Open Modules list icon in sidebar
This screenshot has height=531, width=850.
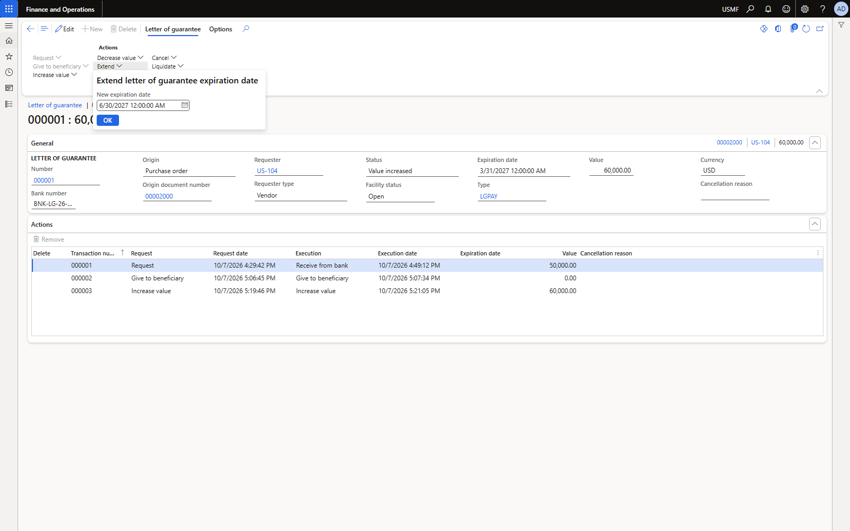(9, 104)
